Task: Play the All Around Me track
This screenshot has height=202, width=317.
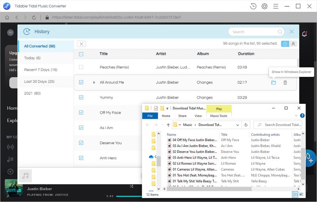Action: pyautogui.click(x=94, y=82)
